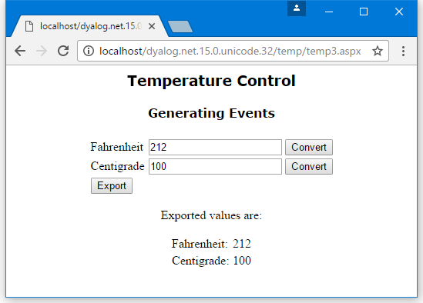Screen dimensions: 423x303
Task: View site information via the info icon
Action: pyautogui.click(x=89, y=51)
